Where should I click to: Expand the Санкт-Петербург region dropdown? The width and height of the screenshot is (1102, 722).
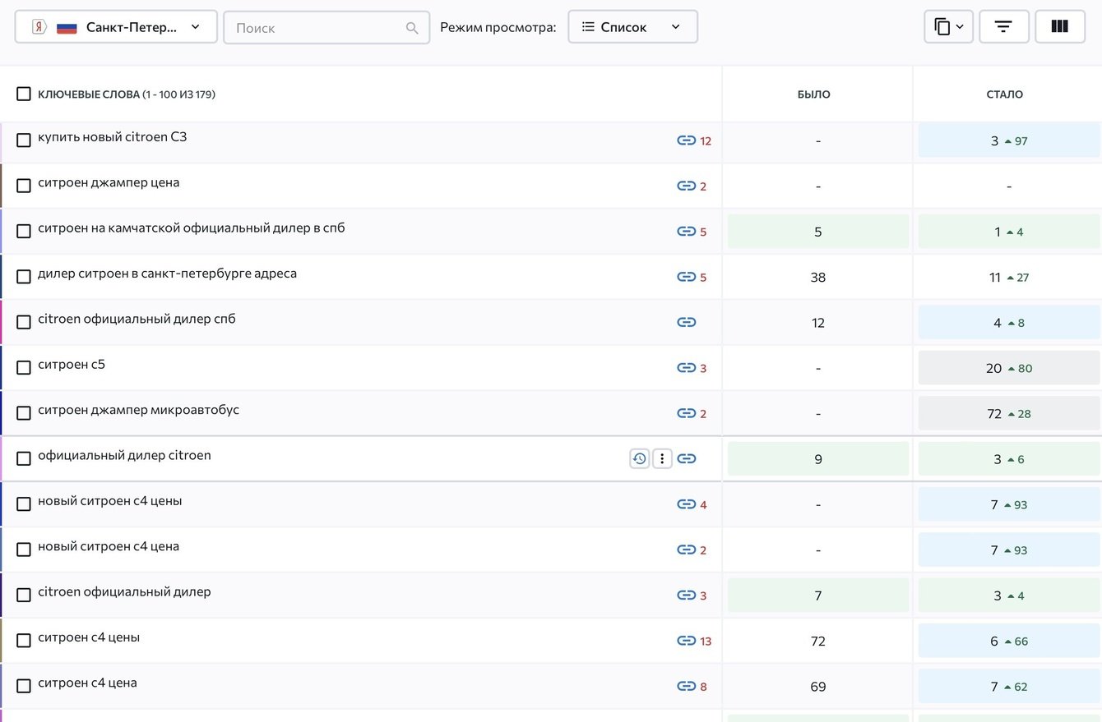tap(116, 27)
